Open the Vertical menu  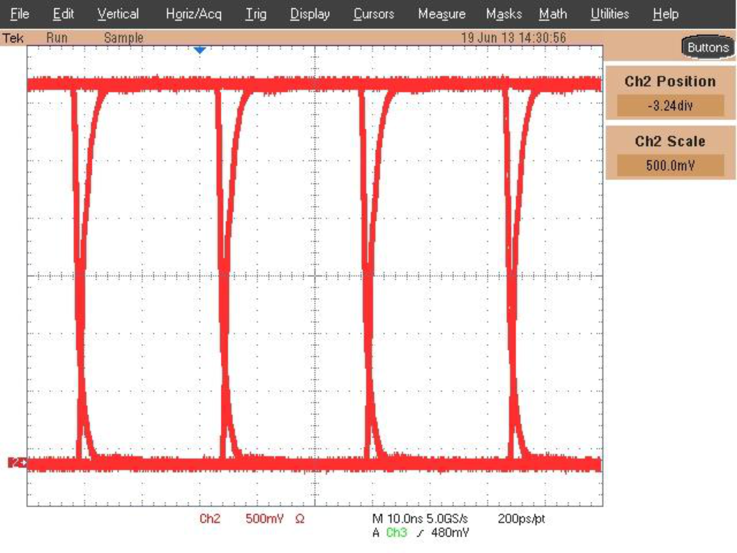click(118, 14)
